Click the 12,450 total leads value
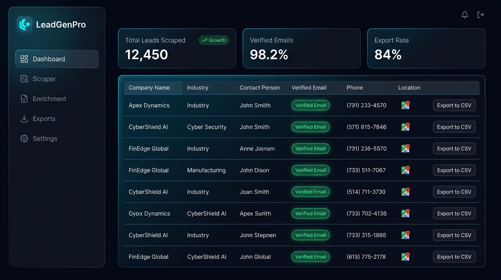This screenshot has height=280, width=501. pyautogui.click(x=147, y=55)
